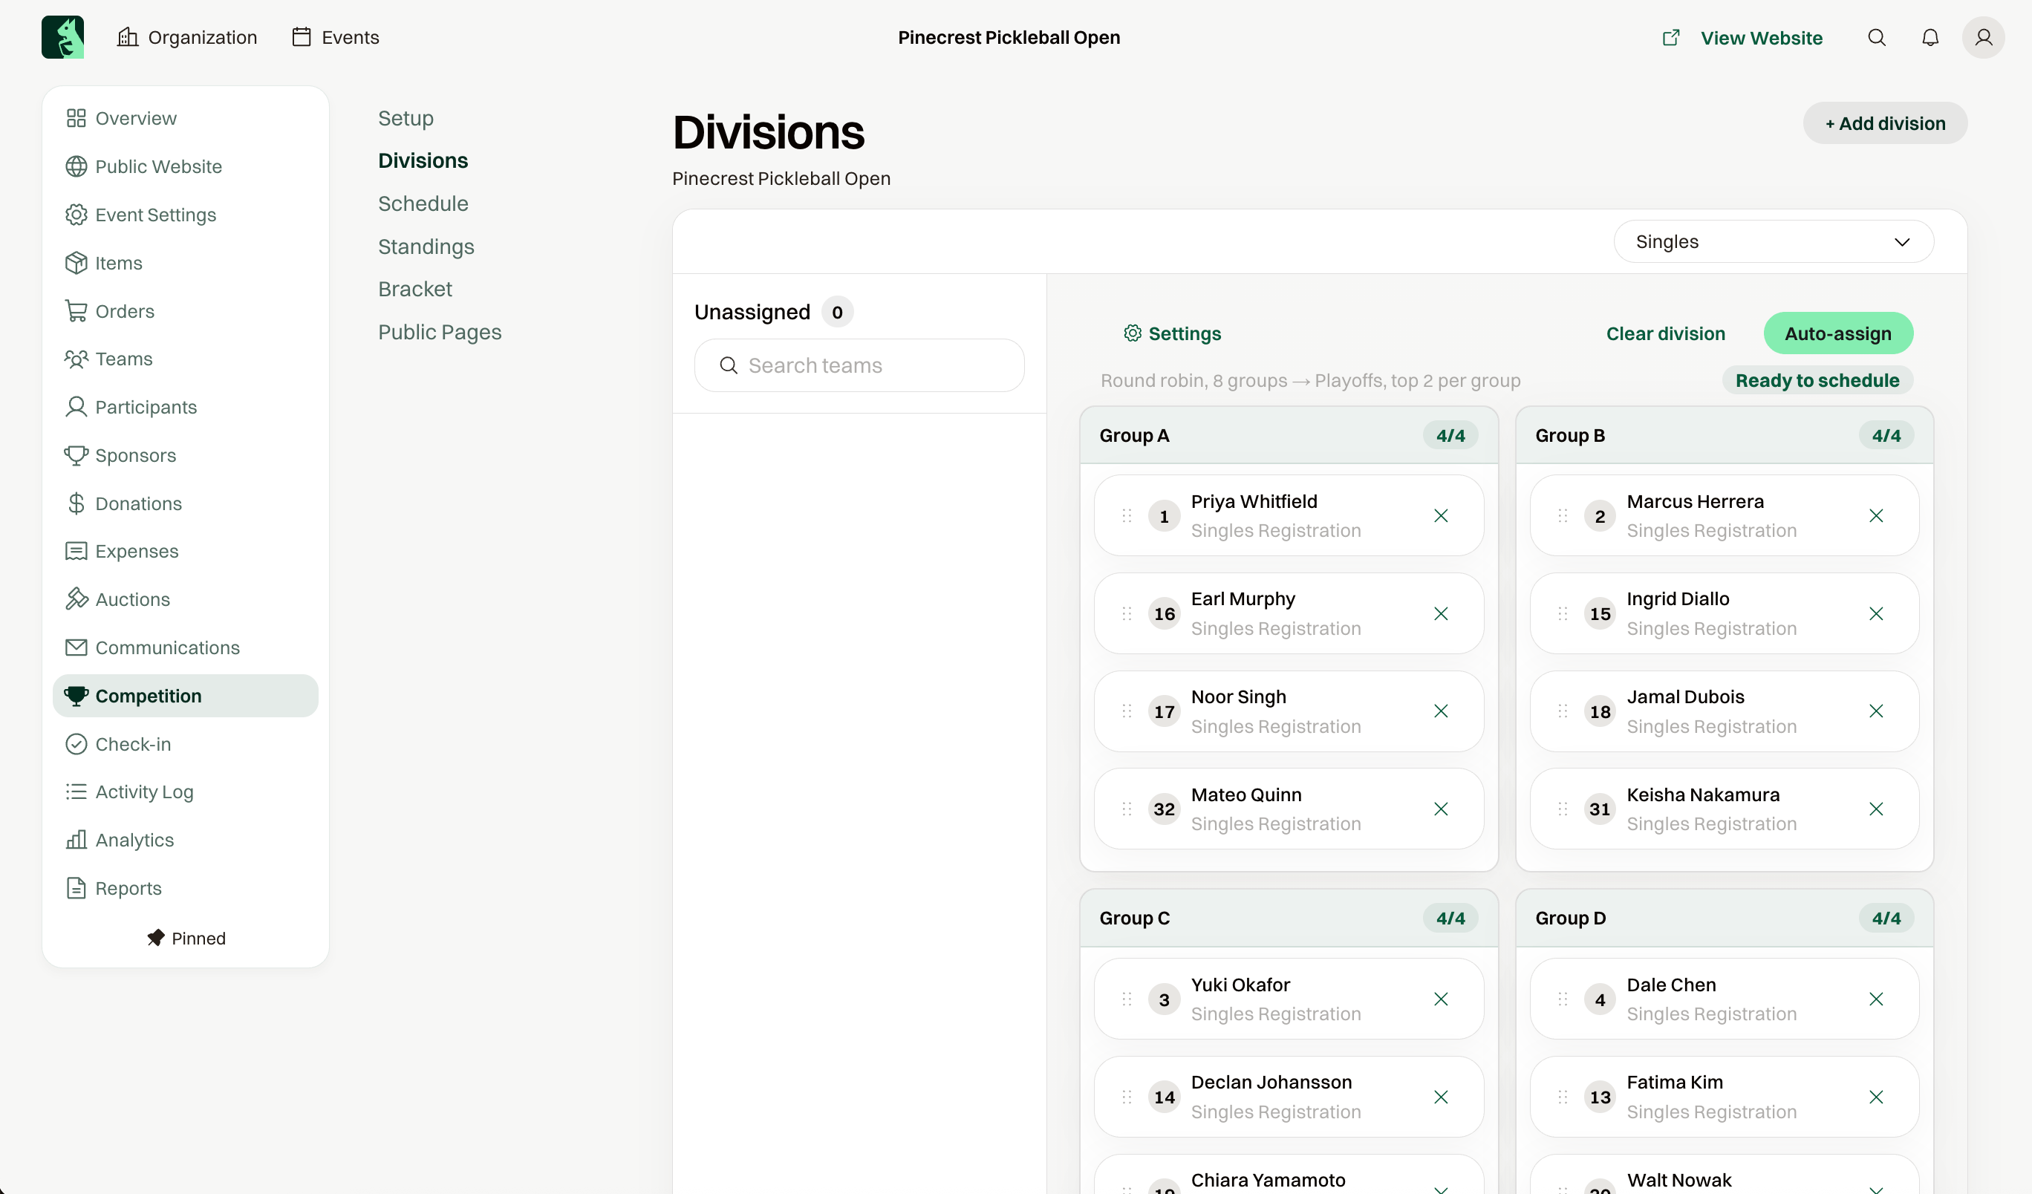Remove Jamal Dubois from Group B

[x=1876, y=711]
